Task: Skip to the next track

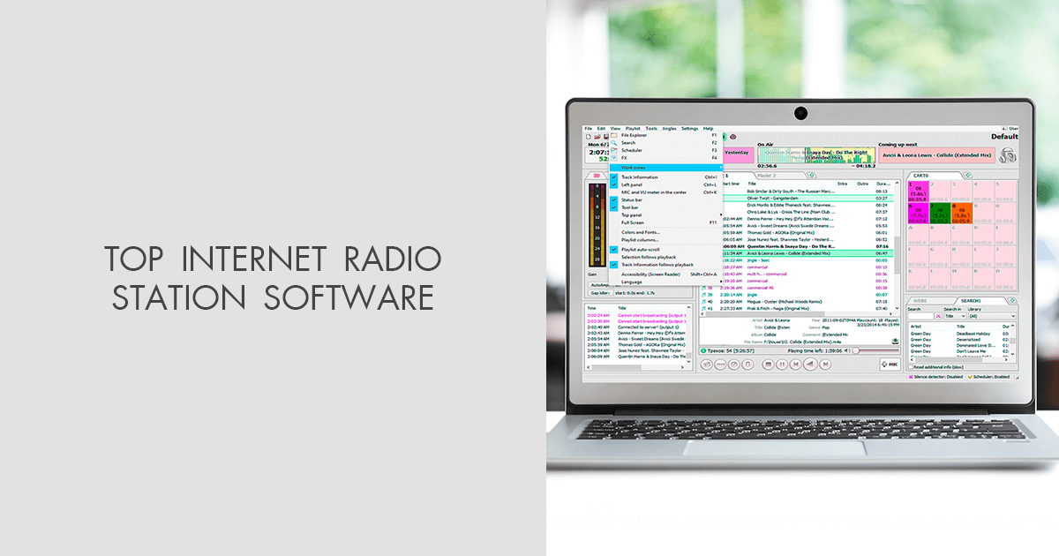Action: 824,364
